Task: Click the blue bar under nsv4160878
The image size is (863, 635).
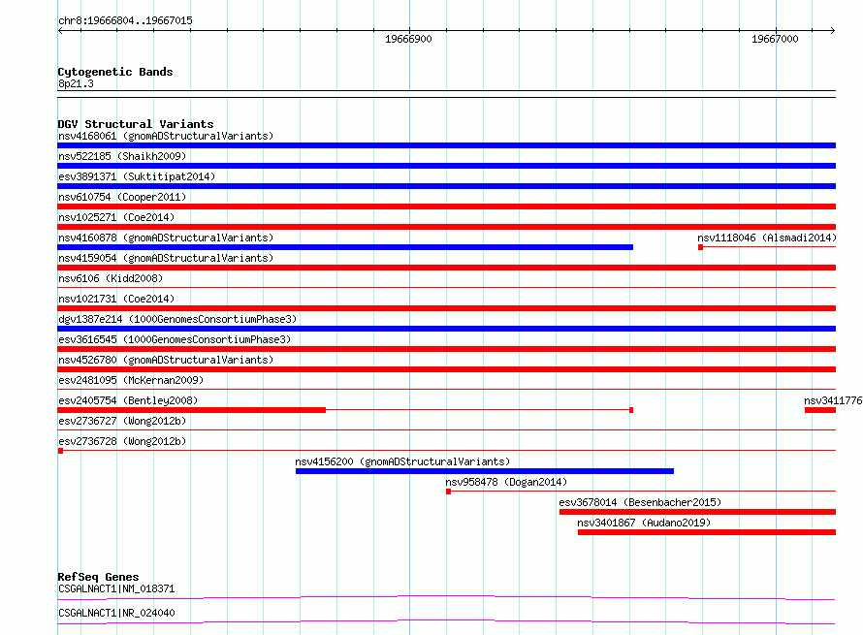Action: coord(345,247)
